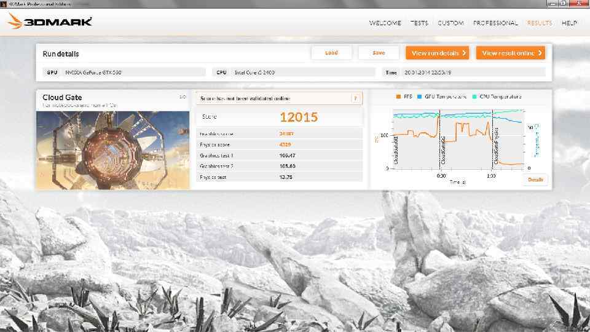Click the 1:00 time axis label
The height and width of the screenshot is (332, 590).
(491, 176)
